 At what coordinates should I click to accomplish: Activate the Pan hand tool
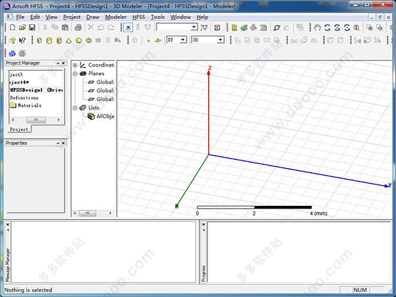[317, 27]
